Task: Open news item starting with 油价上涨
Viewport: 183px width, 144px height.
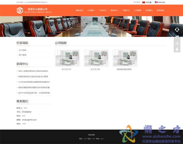Action: 33,71
